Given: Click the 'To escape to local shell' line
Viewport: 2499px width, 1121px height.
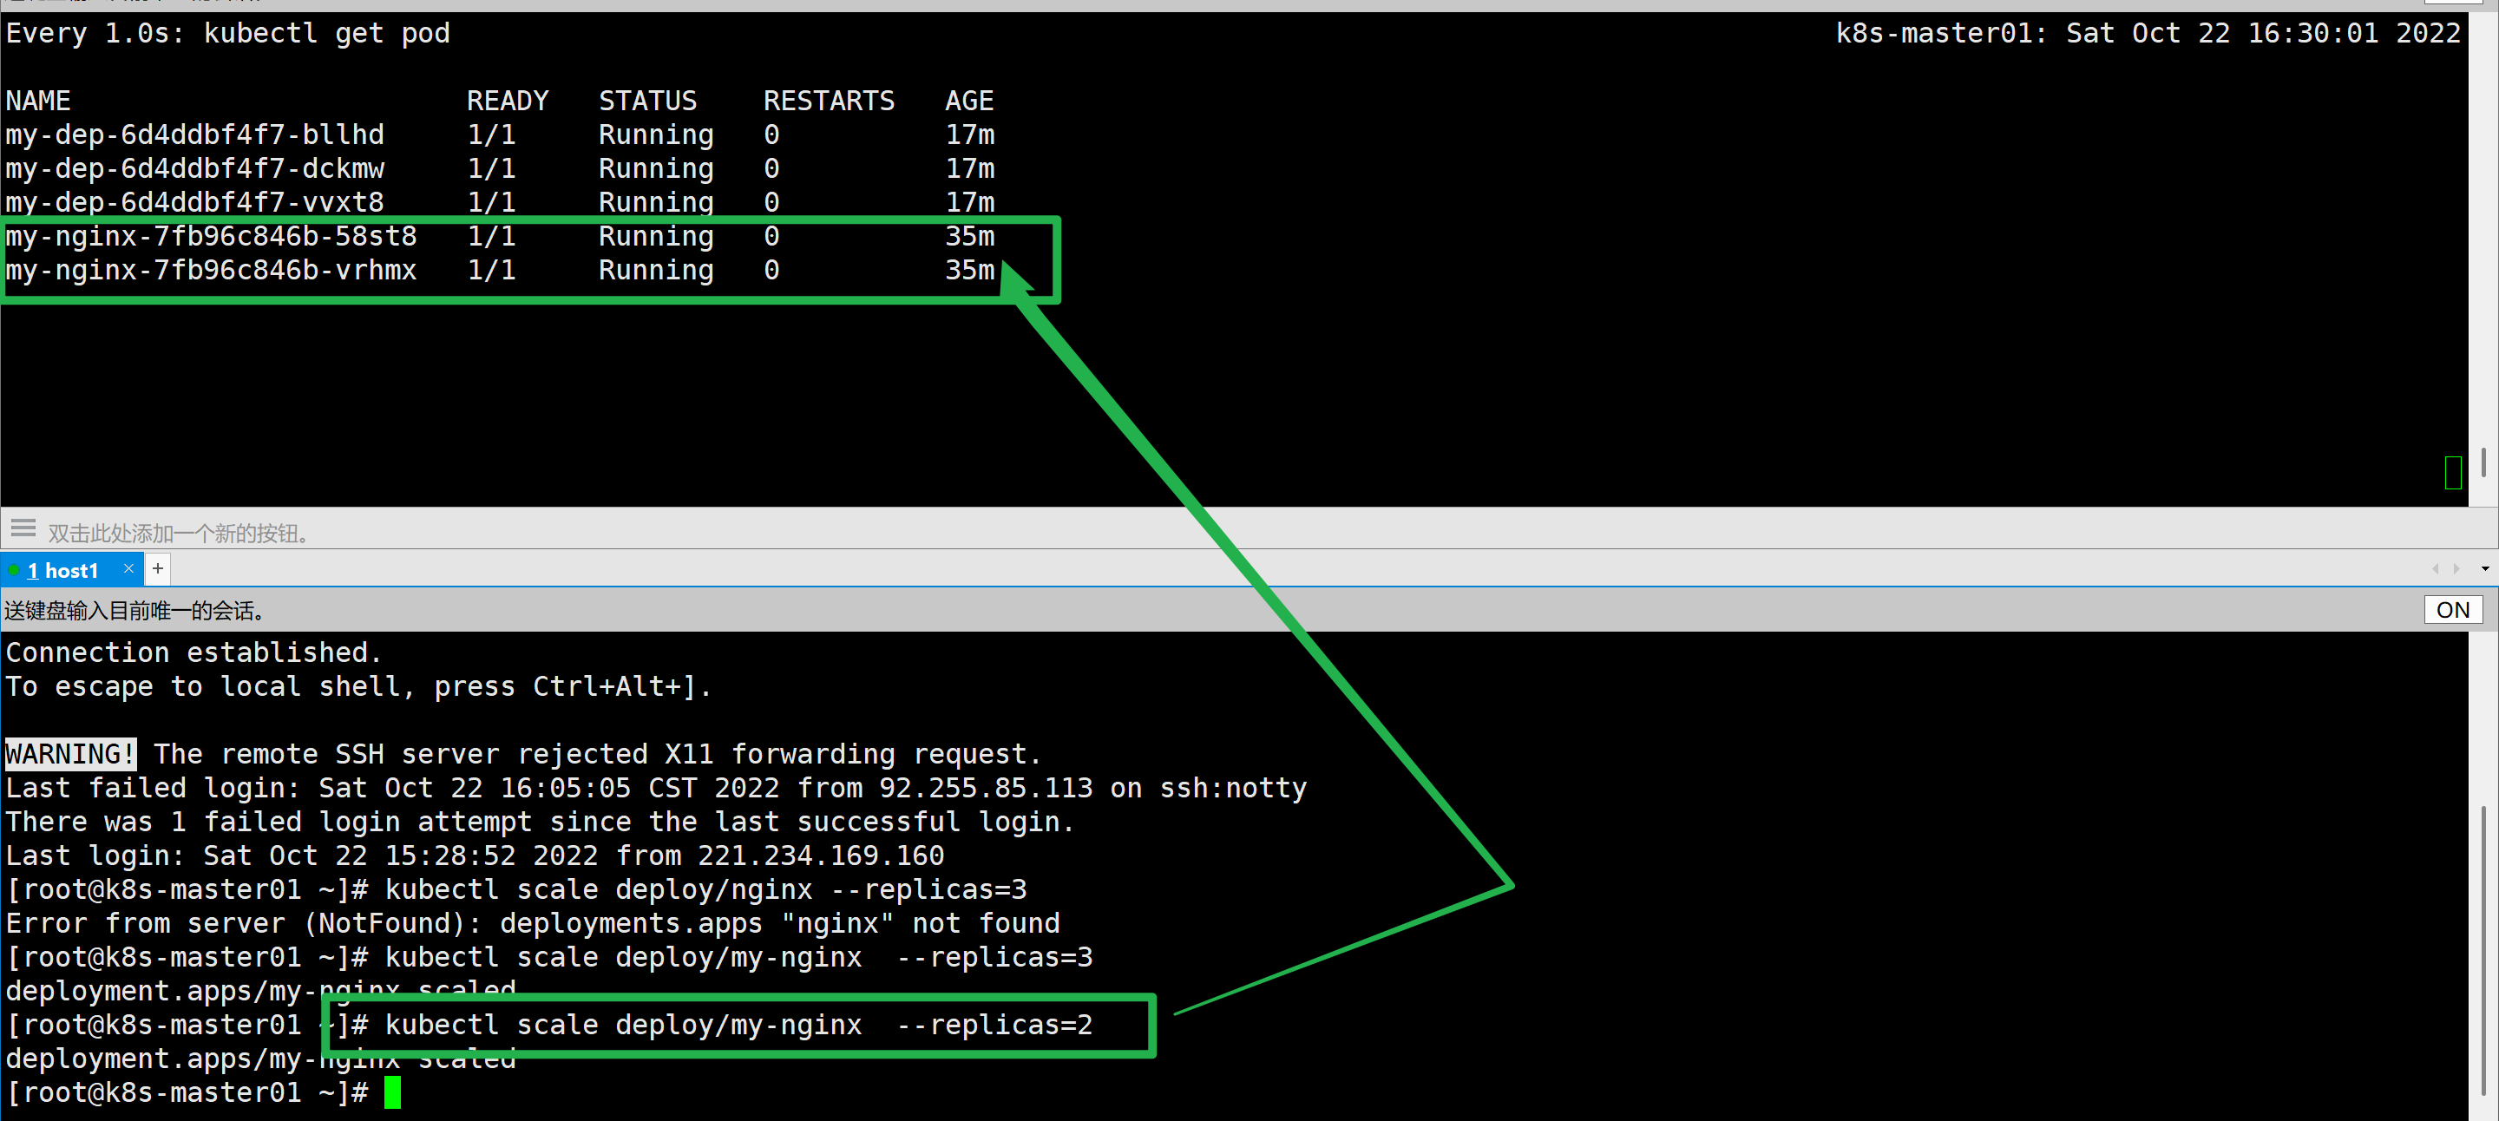Looking at the screenshot, I should click(359, 686).
